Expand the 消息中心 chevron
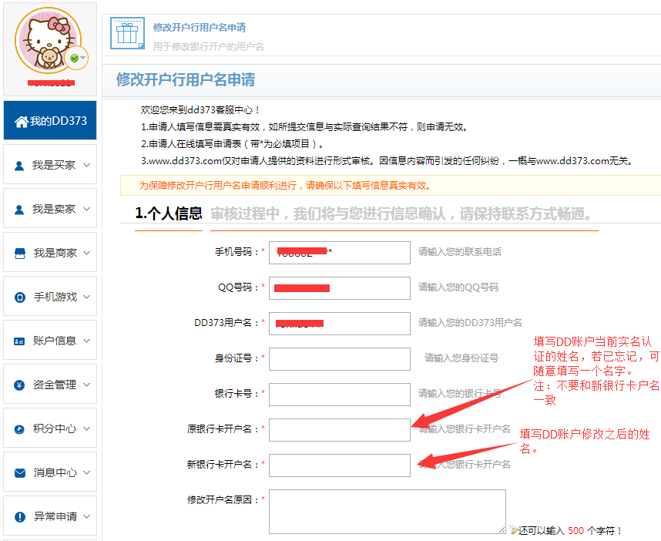 click(86, 472)
